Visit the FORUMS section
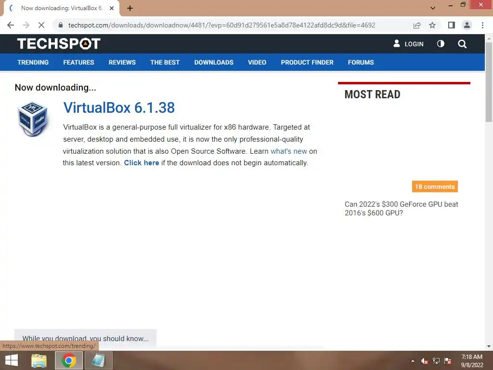 (x=361, y=62)
